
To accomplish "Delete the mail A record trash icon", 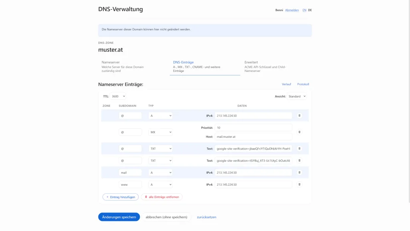I will coord(299,172).
